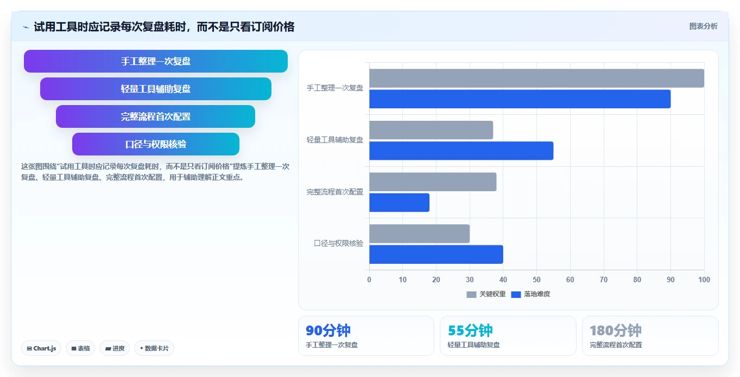
Task: Click caption 手工整理一次复盘 under 90分钟
Action: point(332,344)
